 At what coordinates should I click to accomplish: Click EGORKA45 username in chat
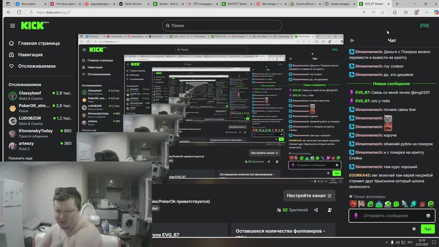pyautogui.click(x=360, y=175)
